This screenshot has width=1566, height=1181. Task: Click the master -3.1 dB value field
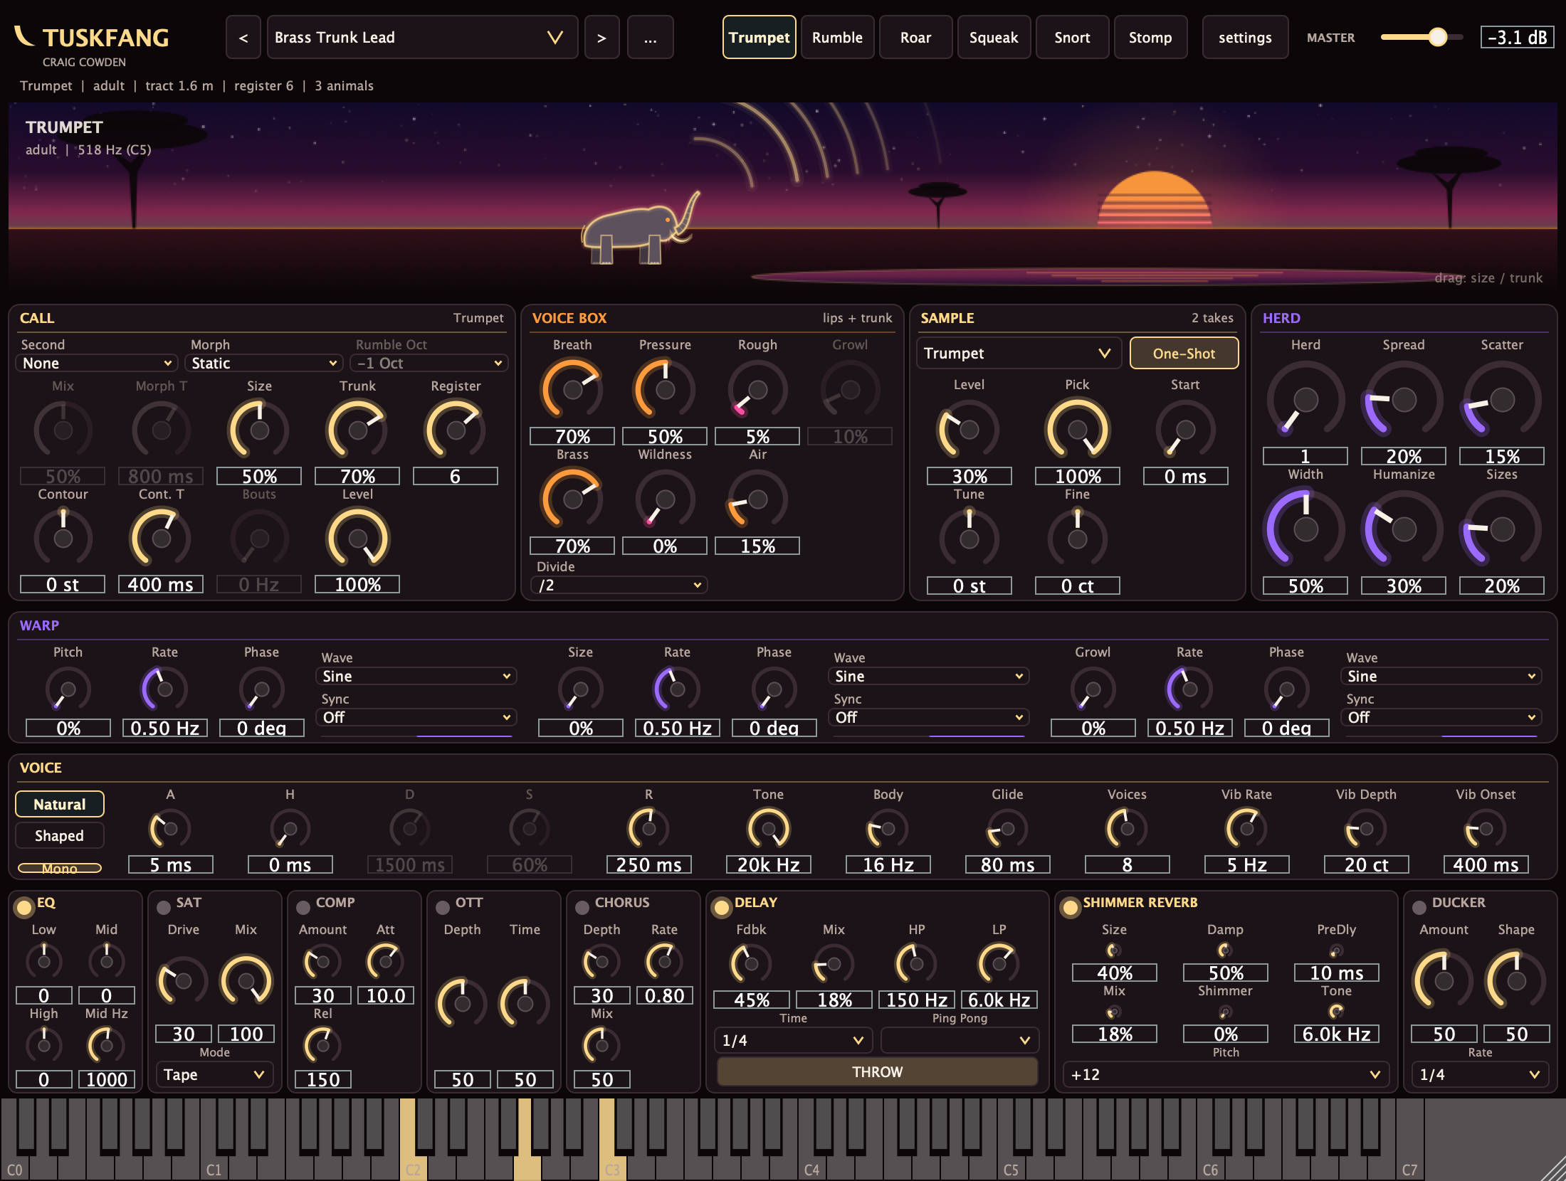1518,38
